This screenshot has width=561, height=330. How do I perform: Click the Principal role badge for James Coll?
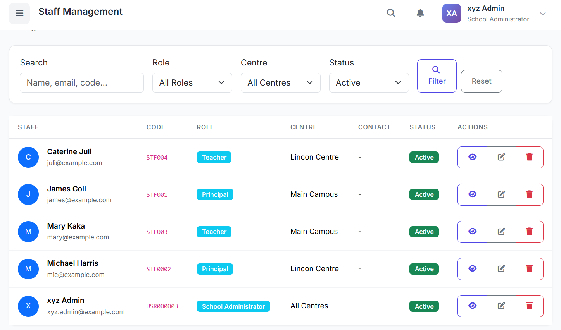point(215,194)
